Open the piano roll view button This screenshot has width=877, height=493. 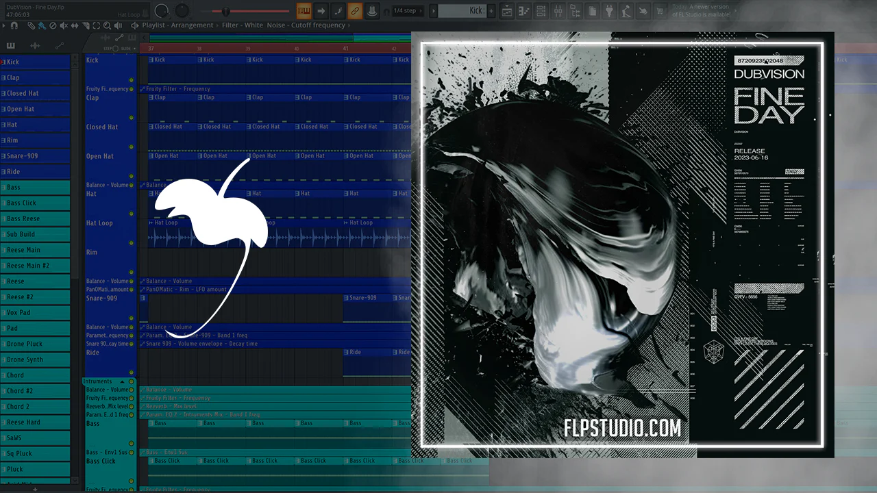click(304, 10)
